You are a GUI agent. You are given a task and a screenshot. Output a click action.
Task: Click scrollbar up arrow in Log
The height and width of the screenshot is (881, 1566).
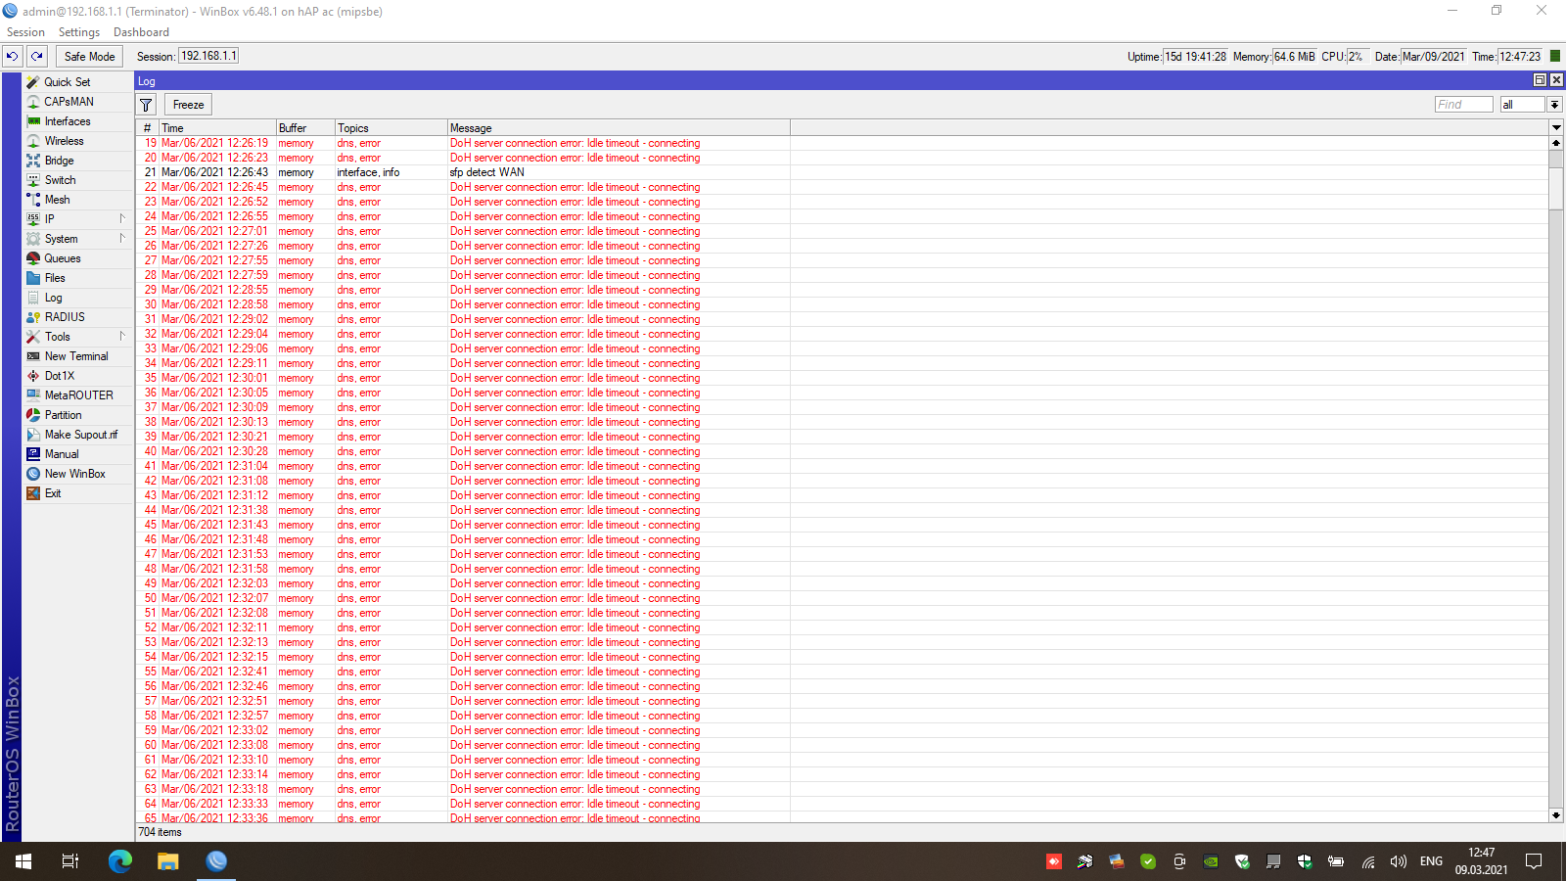[1556, 143]
